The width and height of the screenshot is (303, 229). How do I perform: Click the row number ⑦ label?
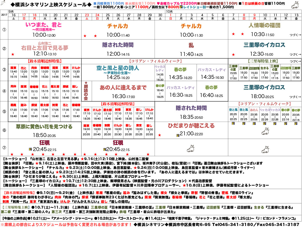coord(4,147)
